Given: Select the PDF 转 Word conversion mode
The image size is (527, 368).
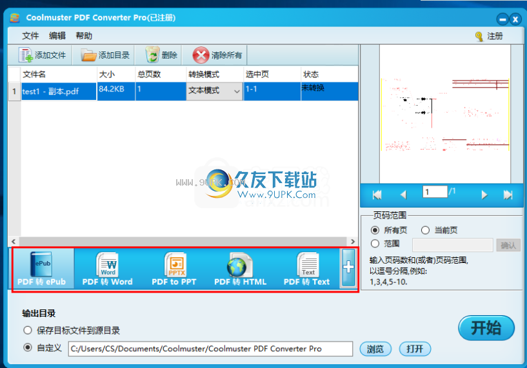Looking at the screenshot, I should pyautogui.click(x=108, y=269).
